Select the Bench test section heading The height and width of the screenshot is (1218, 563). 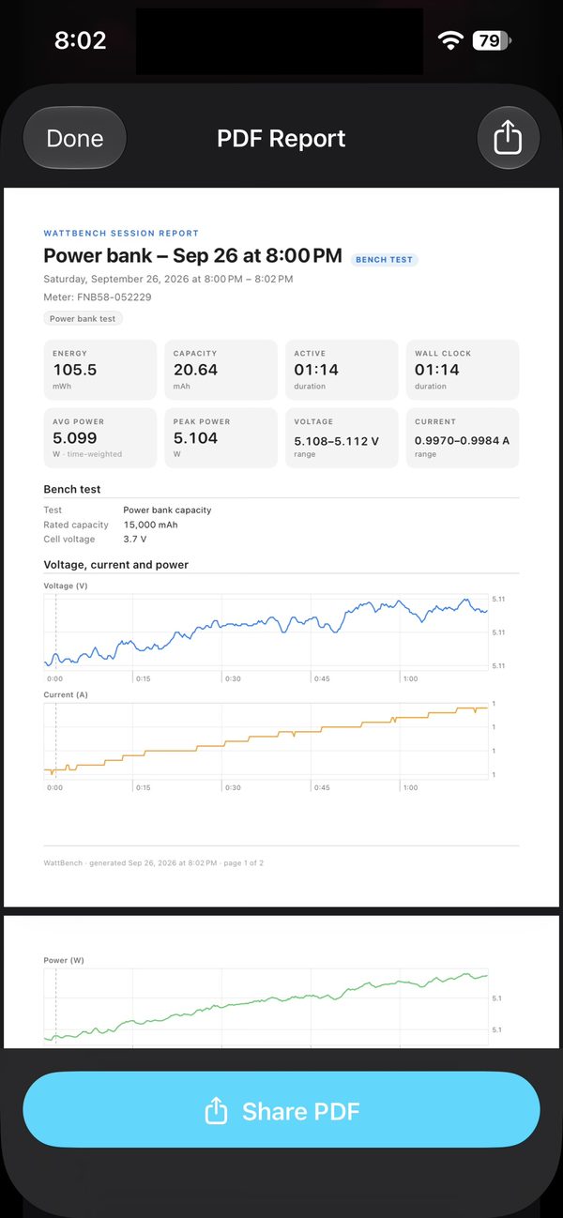click(72, 489)
